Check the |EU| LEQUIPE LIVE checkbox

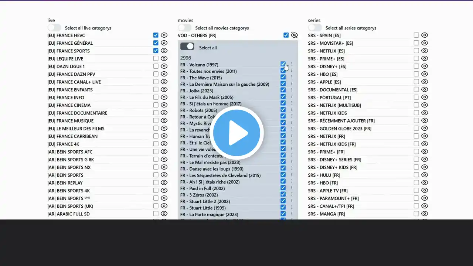[x=156, y=58]
